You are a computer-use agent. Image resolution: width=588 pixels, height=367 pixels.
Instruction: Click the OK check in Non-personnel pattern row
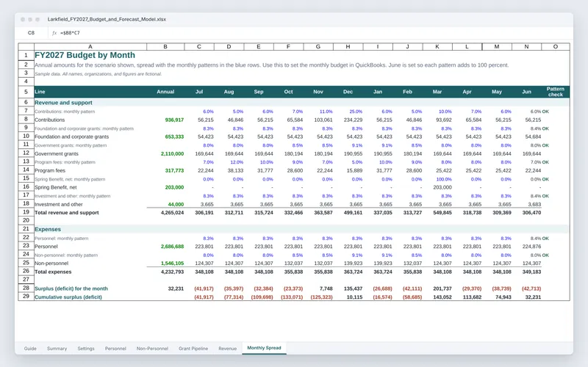[545, 255]
